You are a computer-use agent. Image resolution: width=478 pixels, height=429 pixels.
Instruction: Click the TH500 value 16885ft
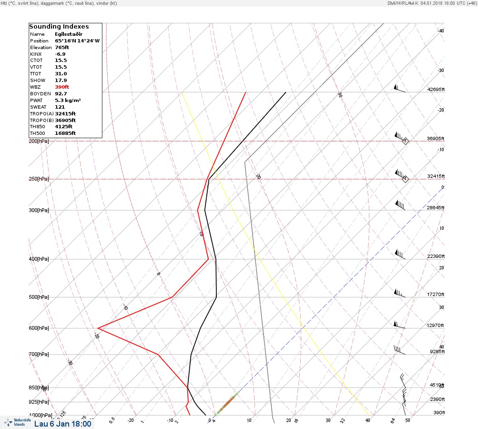pyautogui.click(x=65, y=133)
